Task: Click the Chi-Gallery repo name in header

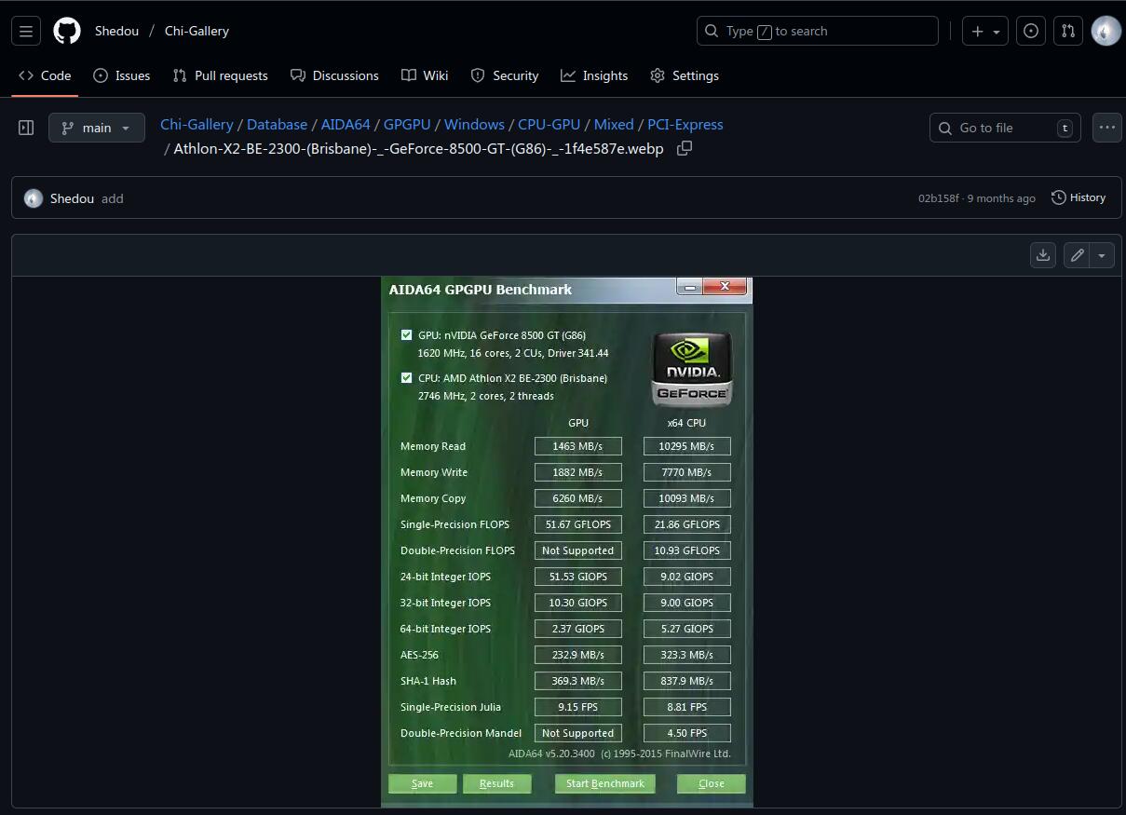Action: (197, 31)
